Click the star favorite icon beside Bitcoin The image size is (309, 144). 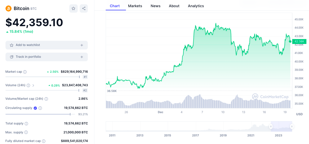tap(73, 9)
